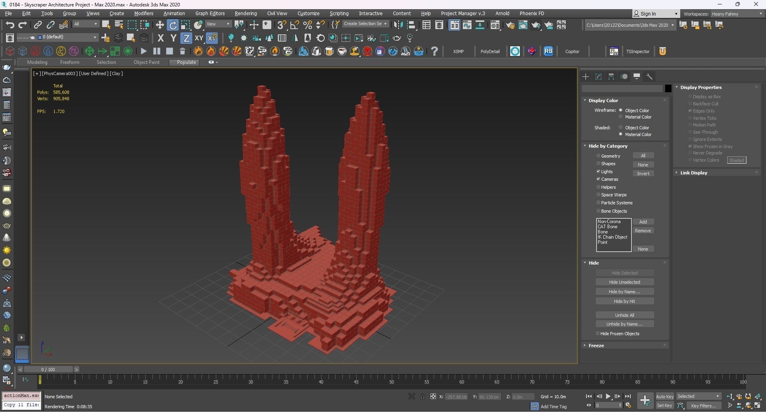Image resolution: width=766 pixels, height=415 pixels.
Task: Toggle the Helpers hide checkbox
Action: (598, 187)
